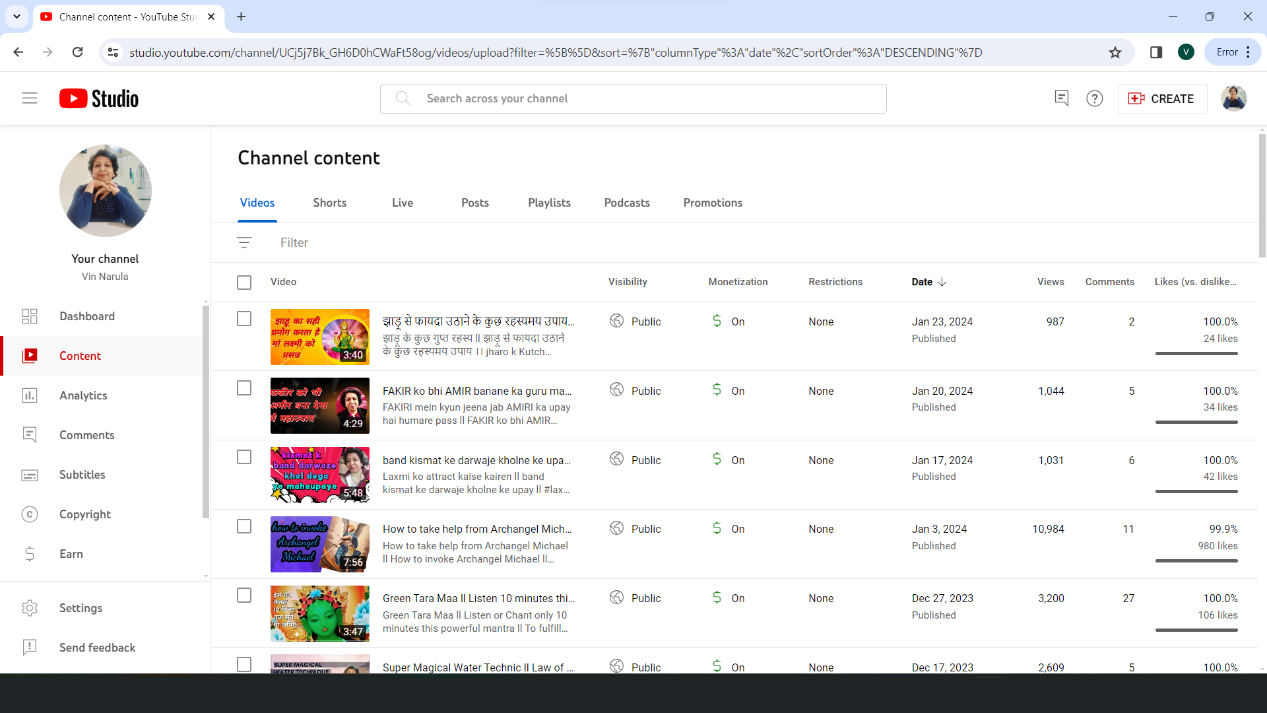Click the Dashboard sidebar icon
Screen dimensions: 1267x713
coord(30,316)
